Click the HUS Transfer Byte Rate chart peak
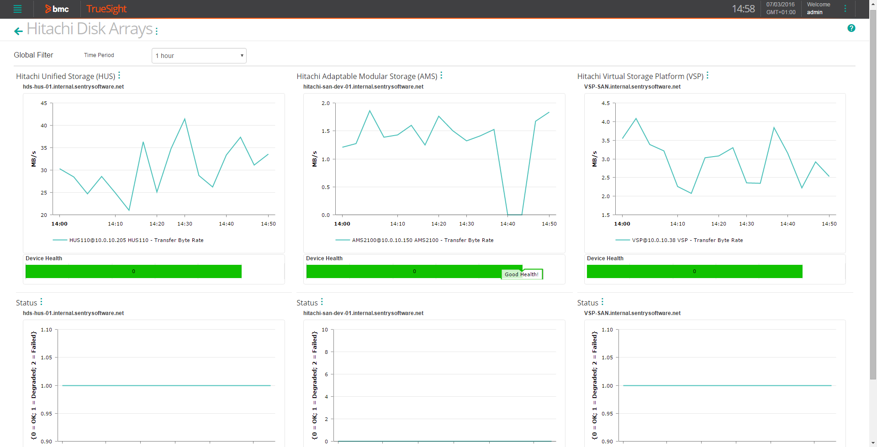This screenshot has height=447, width=877. (x=185, y=119)
